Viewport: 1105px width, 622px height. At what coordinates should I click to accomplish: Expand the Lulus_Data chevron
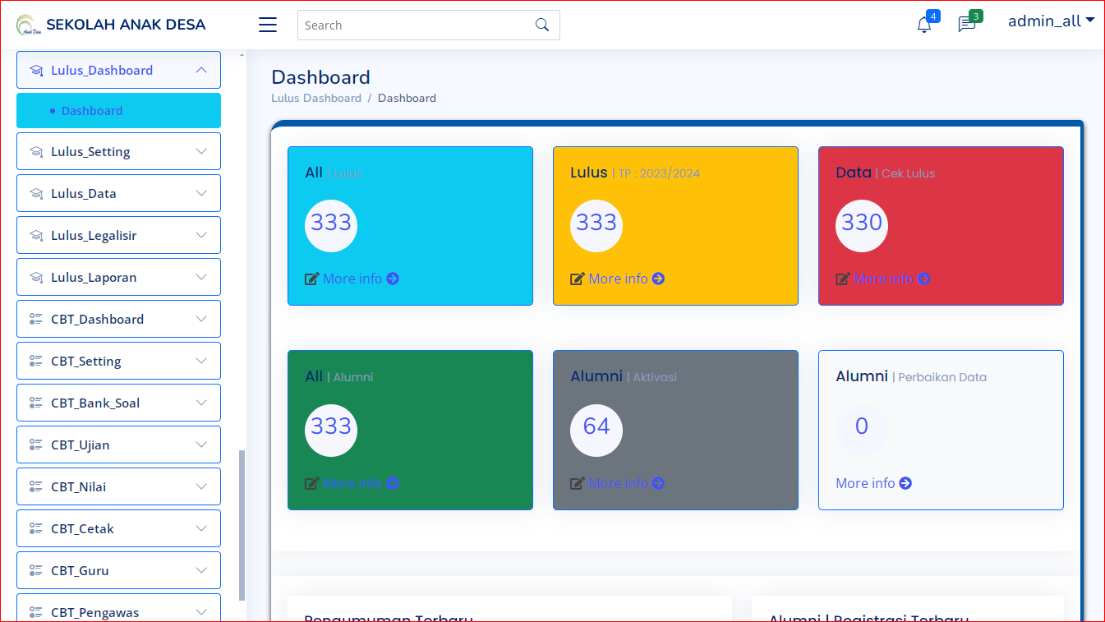[201, 193]
